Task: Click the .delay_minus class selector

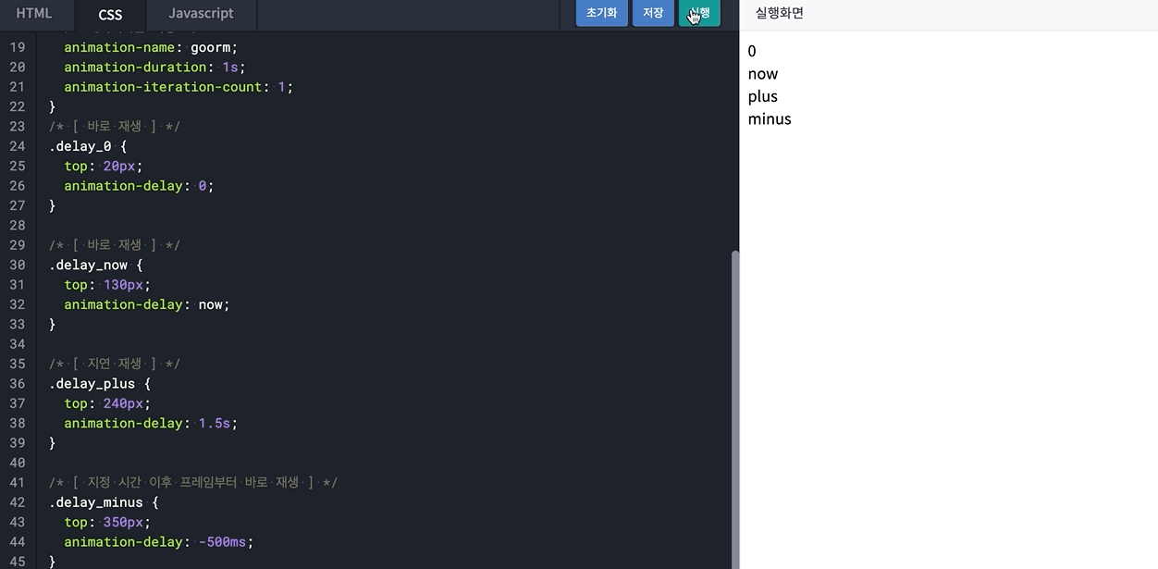Action: tap(96, 501)
